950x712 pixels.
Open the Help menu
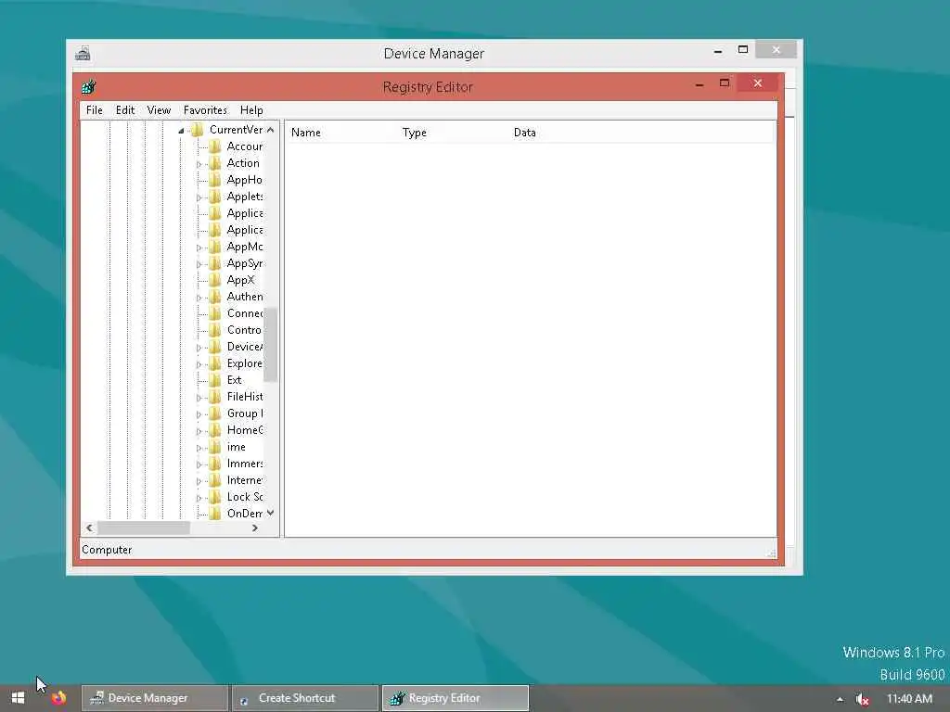click(251, 110)
